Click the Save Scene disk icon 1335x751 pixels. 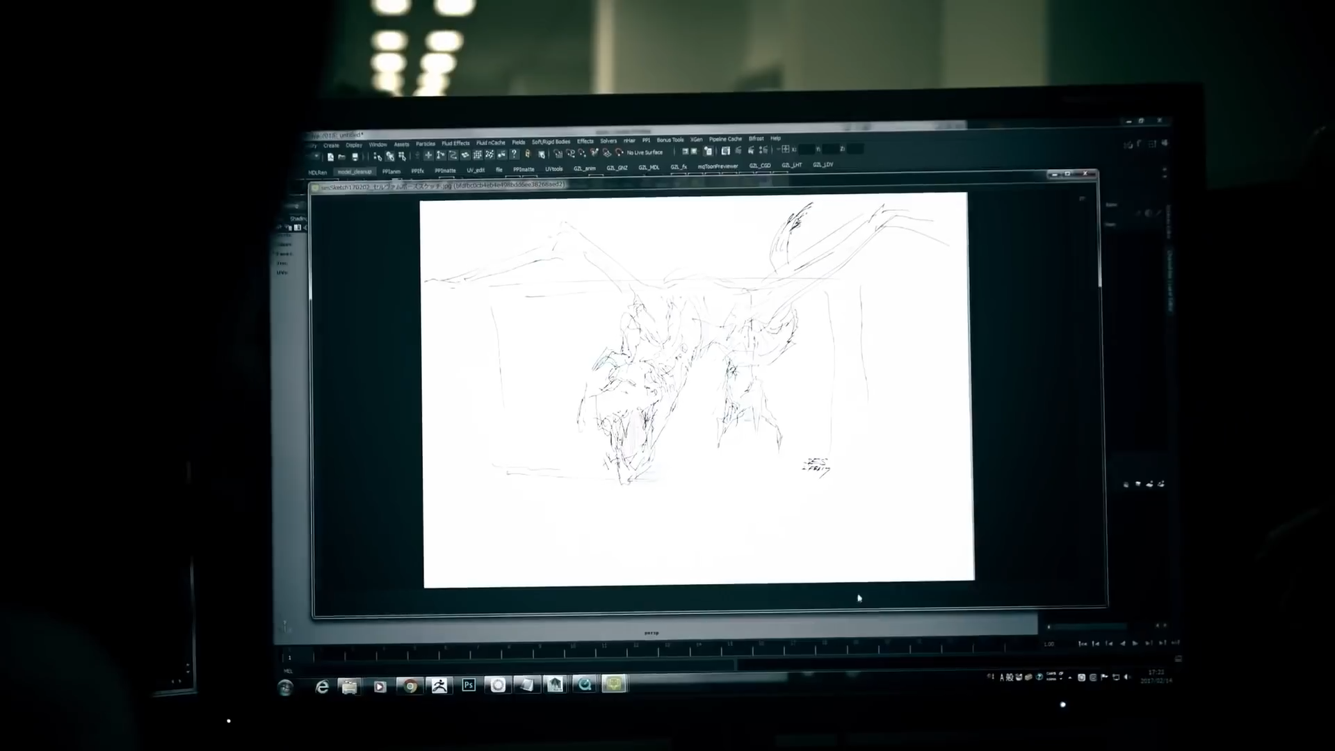pyautogui.click(x=355, y=157)
